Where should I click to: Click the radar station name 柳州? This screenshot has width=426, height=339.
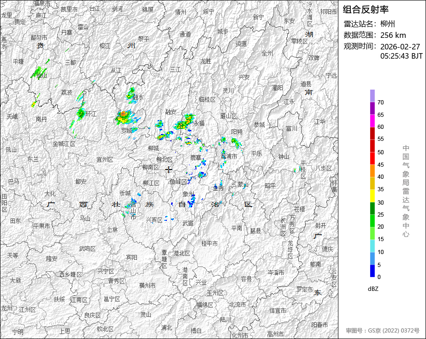388,24
